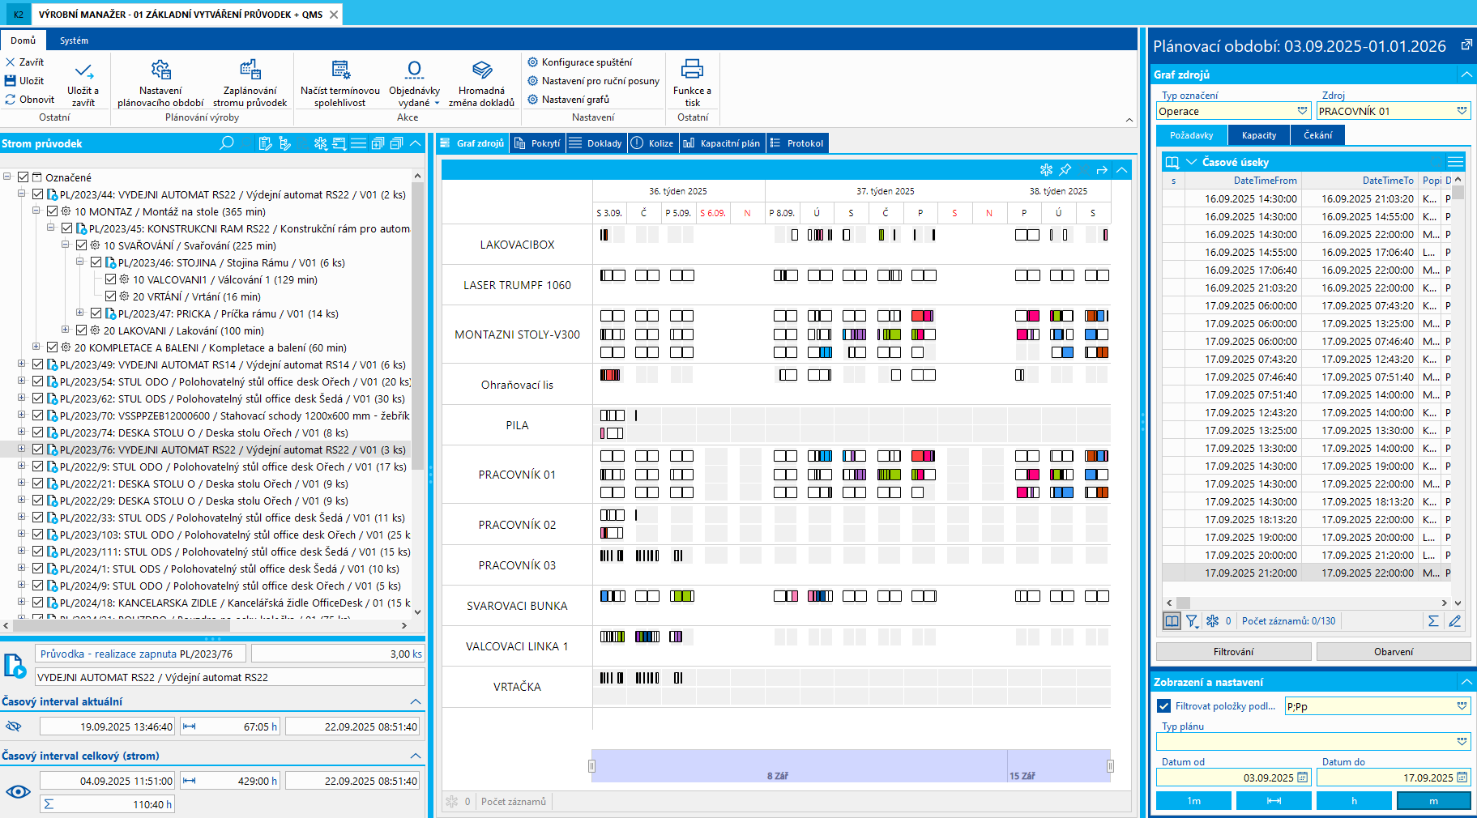Click Načíst termínovou spolehlivost icon
1477x818 pixels.
tap(340, 70)
